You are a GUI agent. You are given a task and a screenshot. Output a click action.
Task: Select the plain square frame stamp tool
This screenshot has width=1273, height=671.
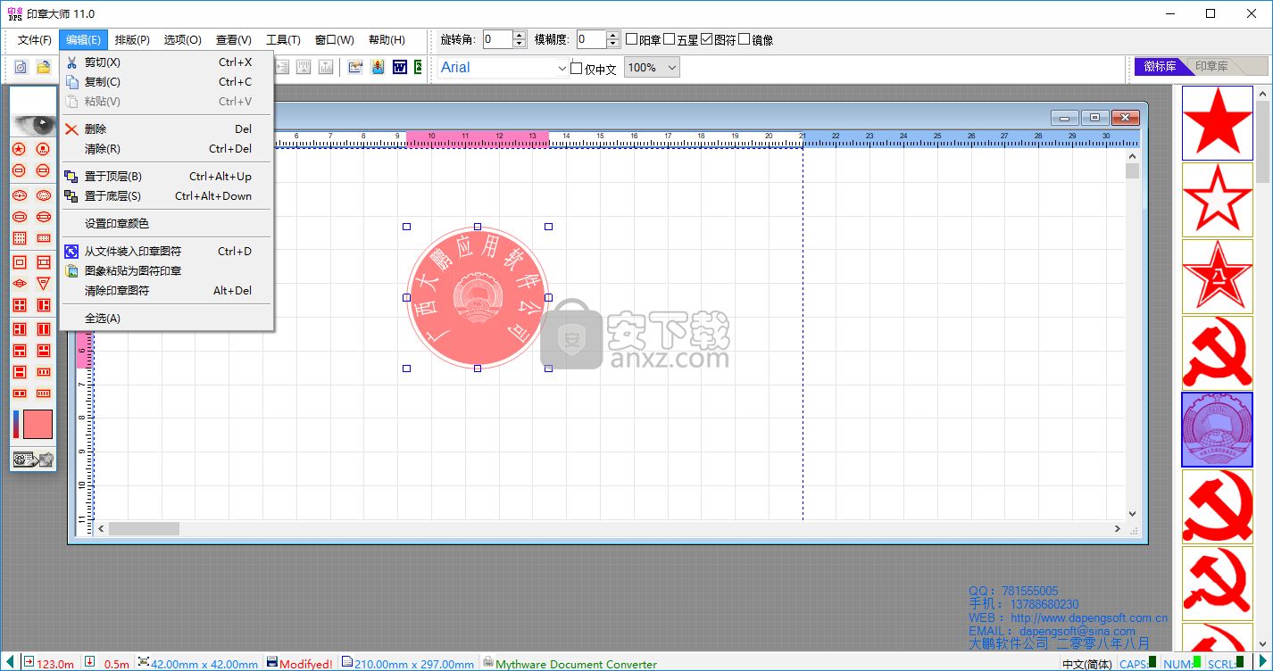coord(19,262)
